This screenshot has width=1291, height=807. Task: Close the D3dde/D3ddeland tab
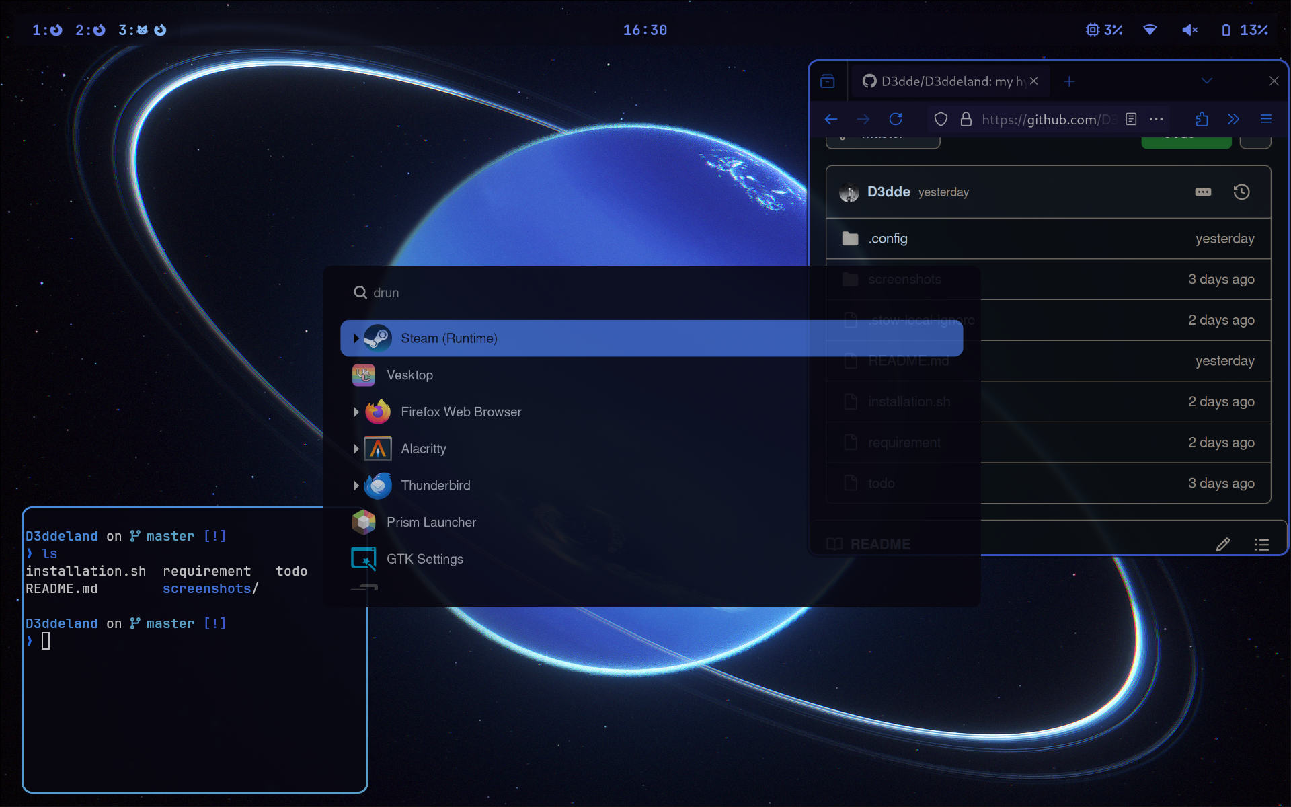(1033, 81)
